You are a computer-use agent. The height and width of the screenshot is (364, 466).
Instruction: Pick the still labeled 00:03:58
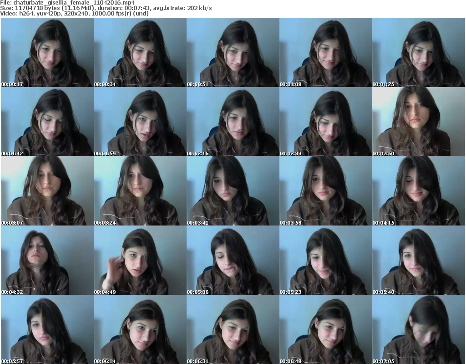coord(326,191)
